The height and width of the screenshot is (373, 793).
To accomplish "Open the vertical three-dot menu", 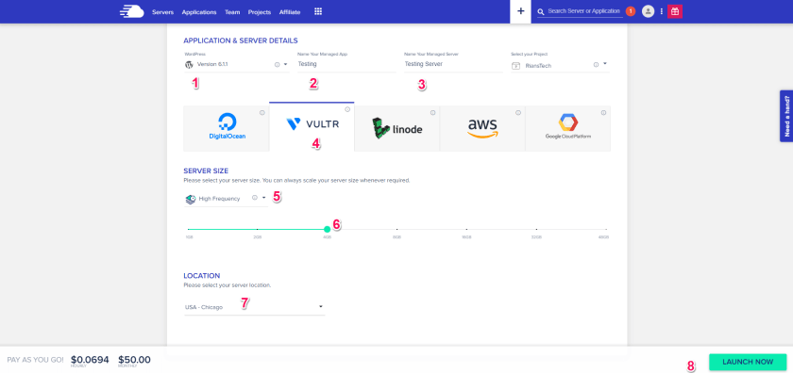I will point(661,11).
